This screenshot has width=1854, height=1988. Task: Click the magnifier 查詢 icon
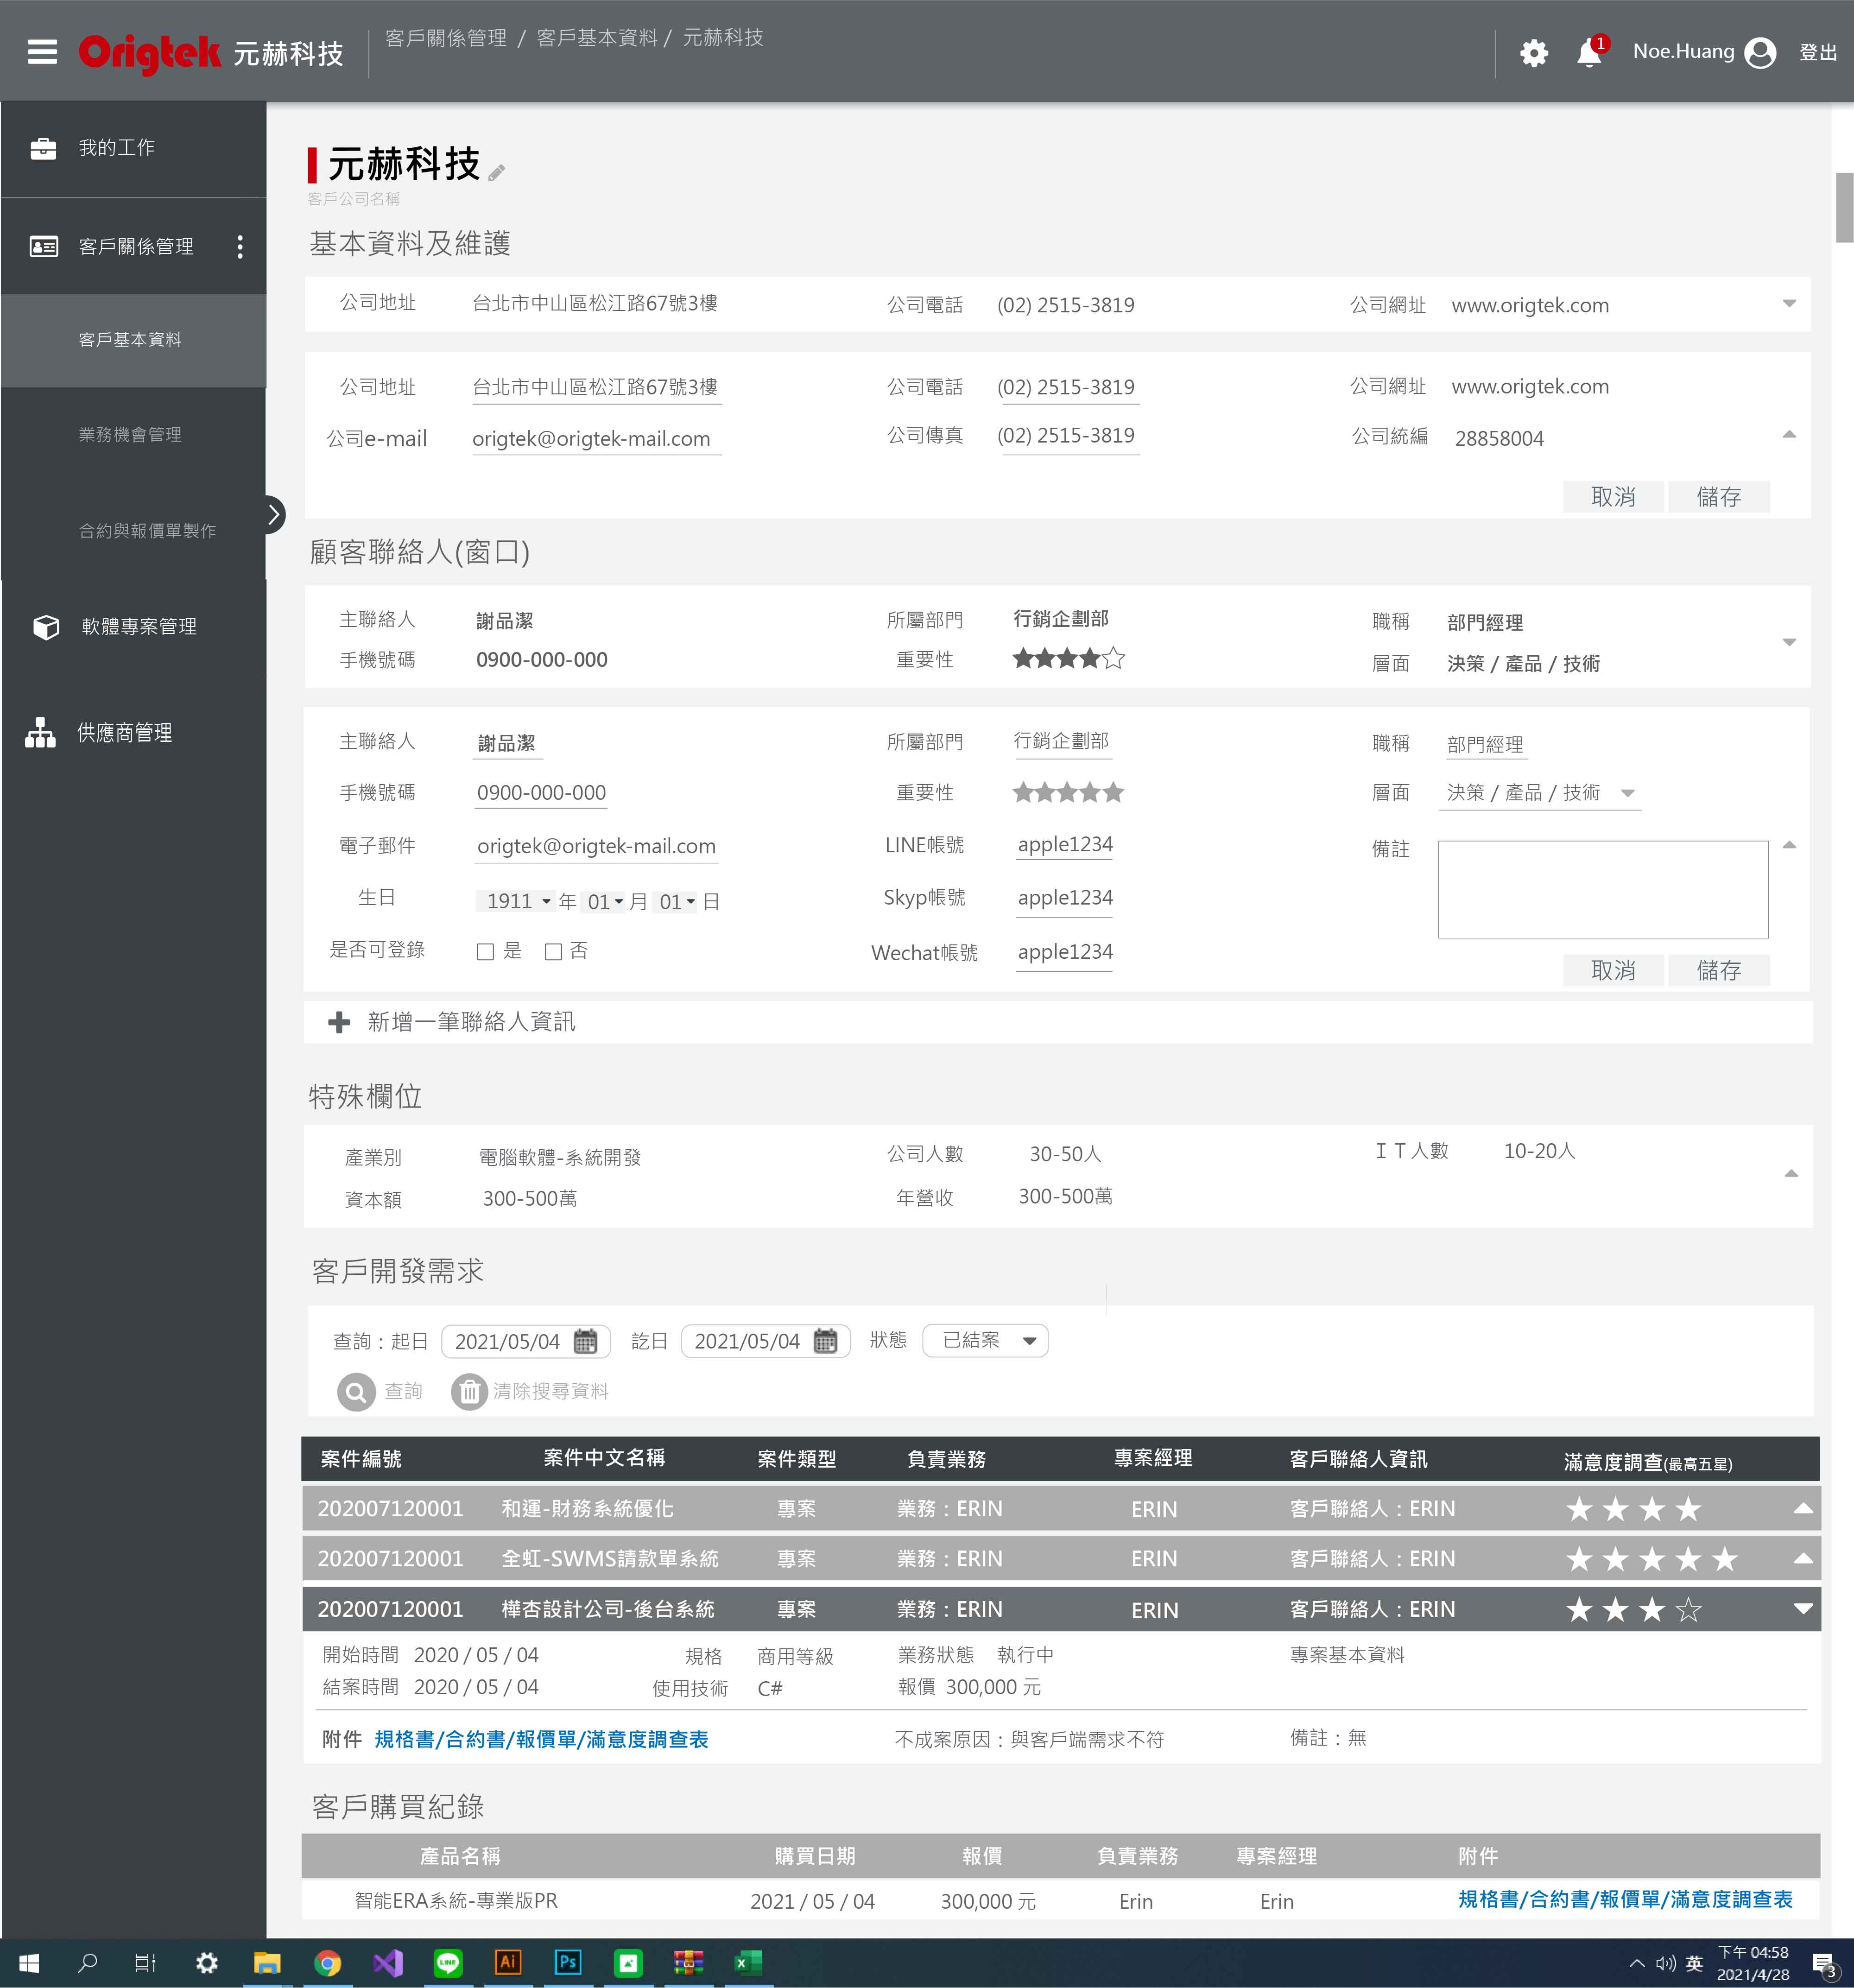coord(356,1392)
